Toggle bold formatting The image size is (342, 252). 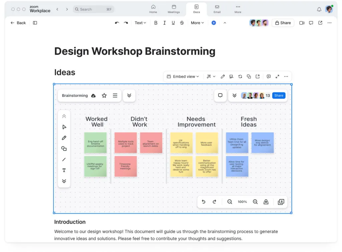click(156, 23)
